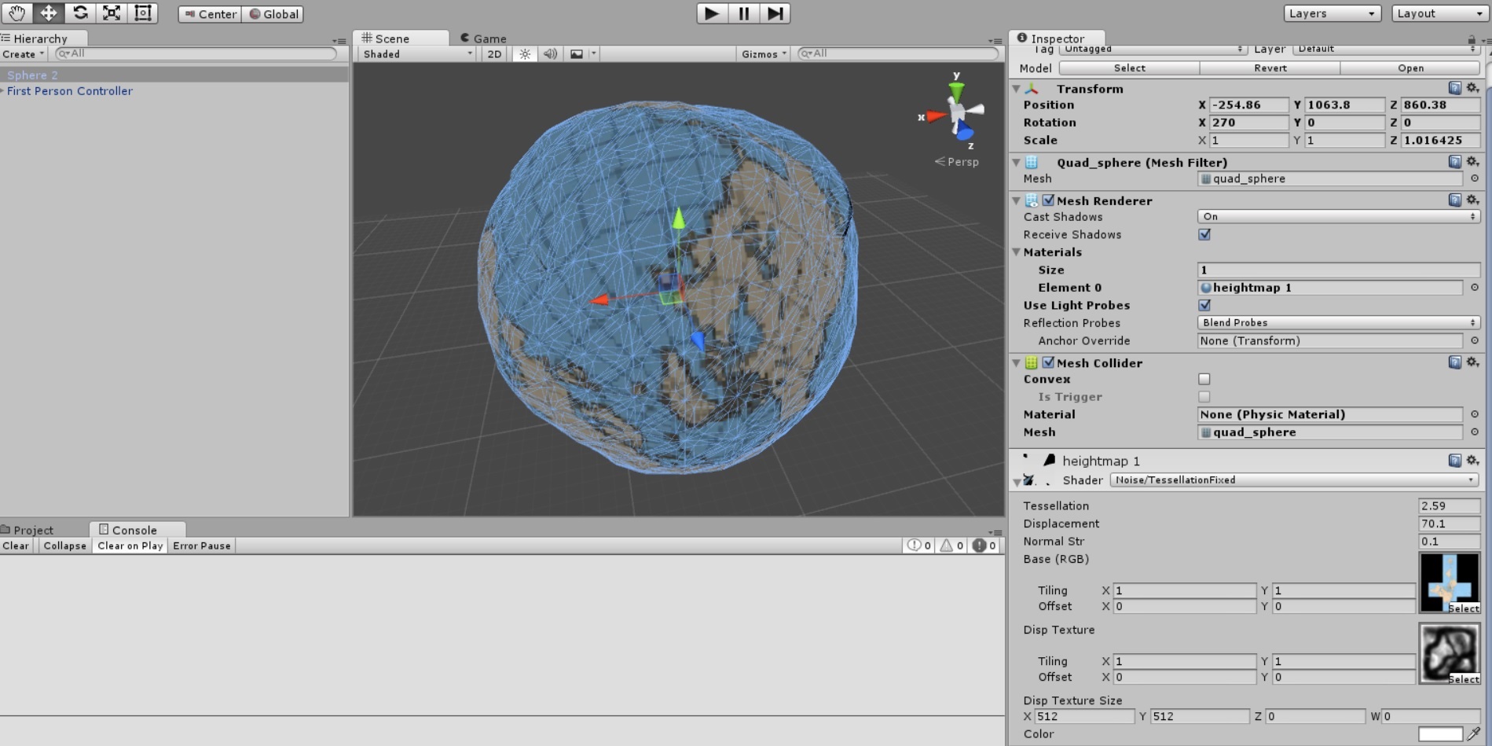Select the Base (RGB) texture thumbnail
1492x746 pixels.
[1450, 582]
